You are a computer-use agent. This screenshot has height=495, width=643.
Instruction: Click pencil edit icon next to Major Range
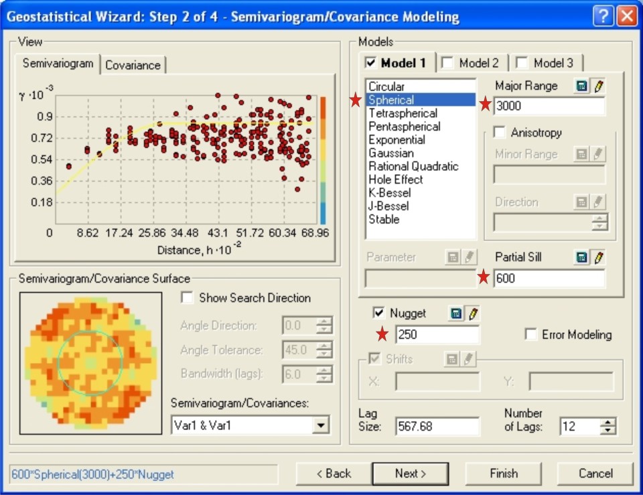(x=598, y=86)
